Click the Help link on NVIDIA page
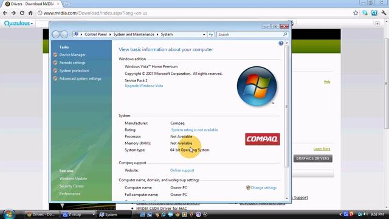Viewport: 389px width, 219px height. (327, 82)
